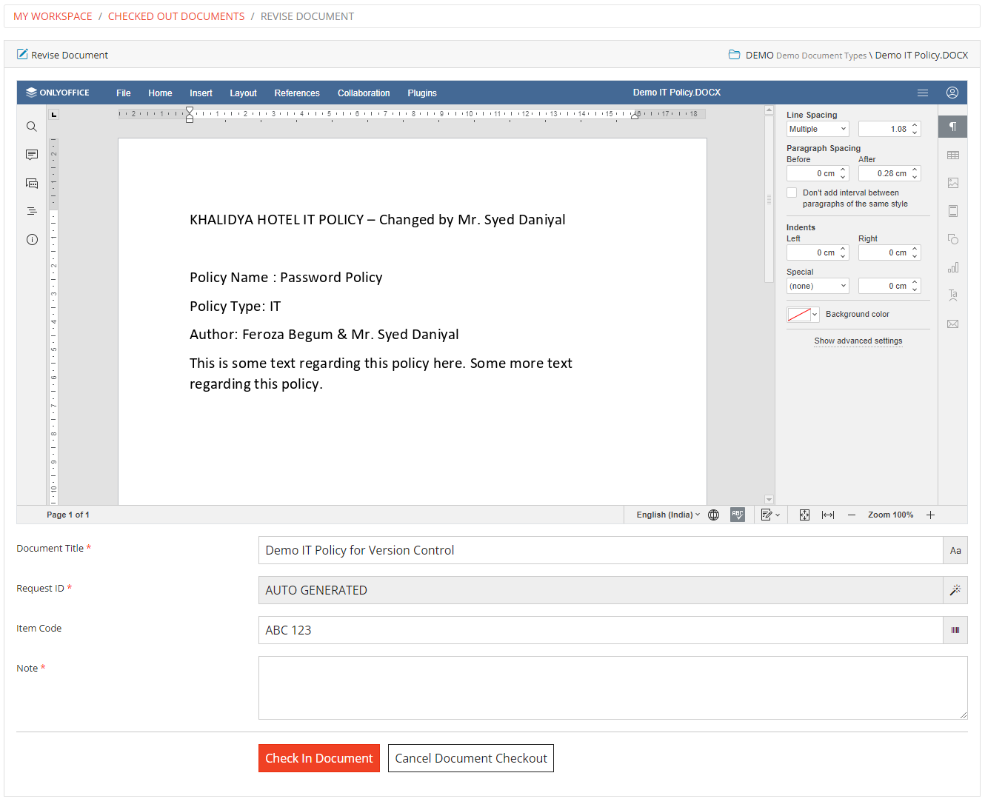985x810 pixels.
Task: Open the English (India) language dropdown
Action: click(x=666, y=514)
